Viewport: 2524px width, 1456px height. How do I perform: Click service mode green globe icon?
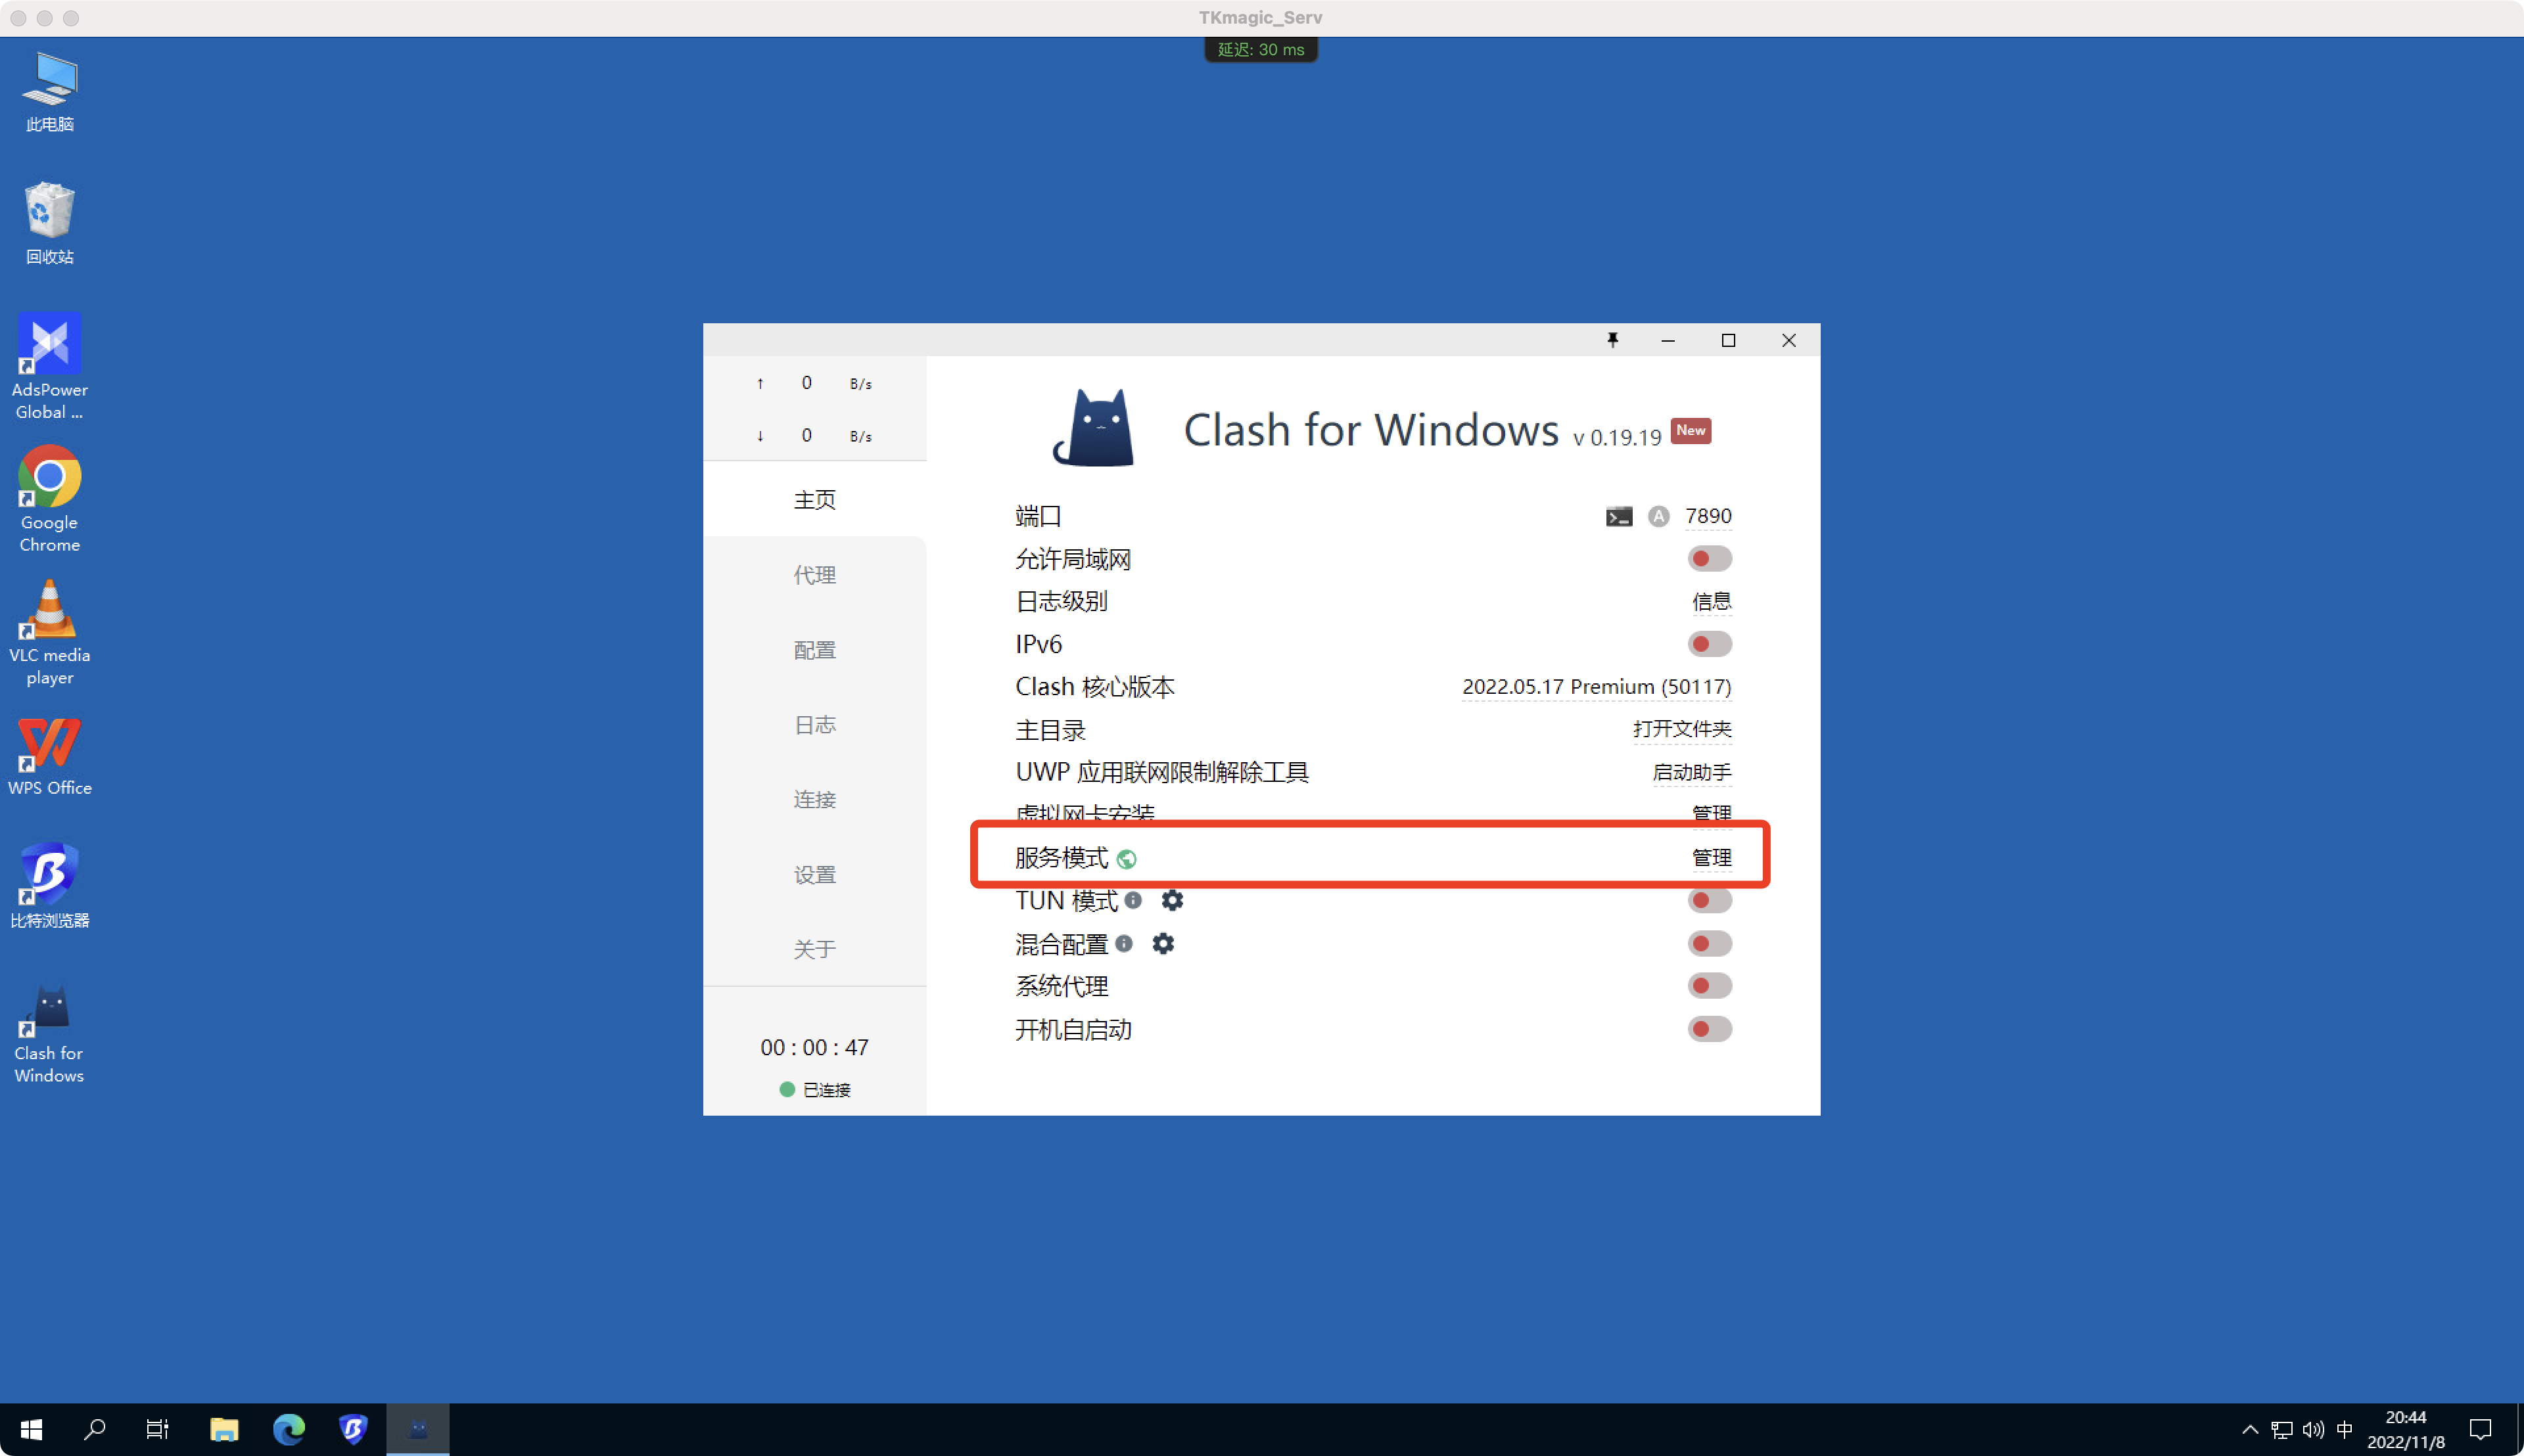pyautogui.click(x=1127, y=859)
